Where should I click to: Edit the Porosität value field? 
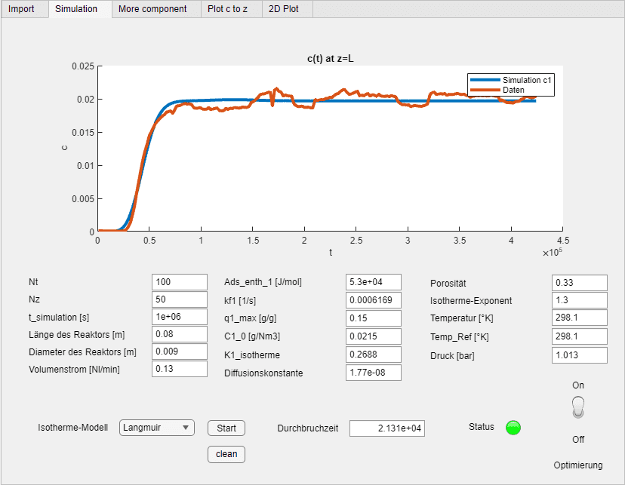[579, 282]
